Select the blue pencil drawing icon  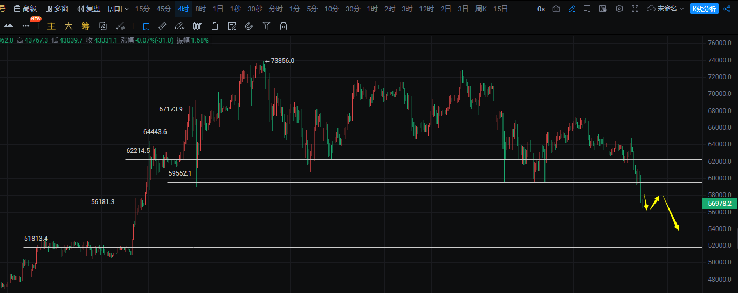tap(572, 9)
